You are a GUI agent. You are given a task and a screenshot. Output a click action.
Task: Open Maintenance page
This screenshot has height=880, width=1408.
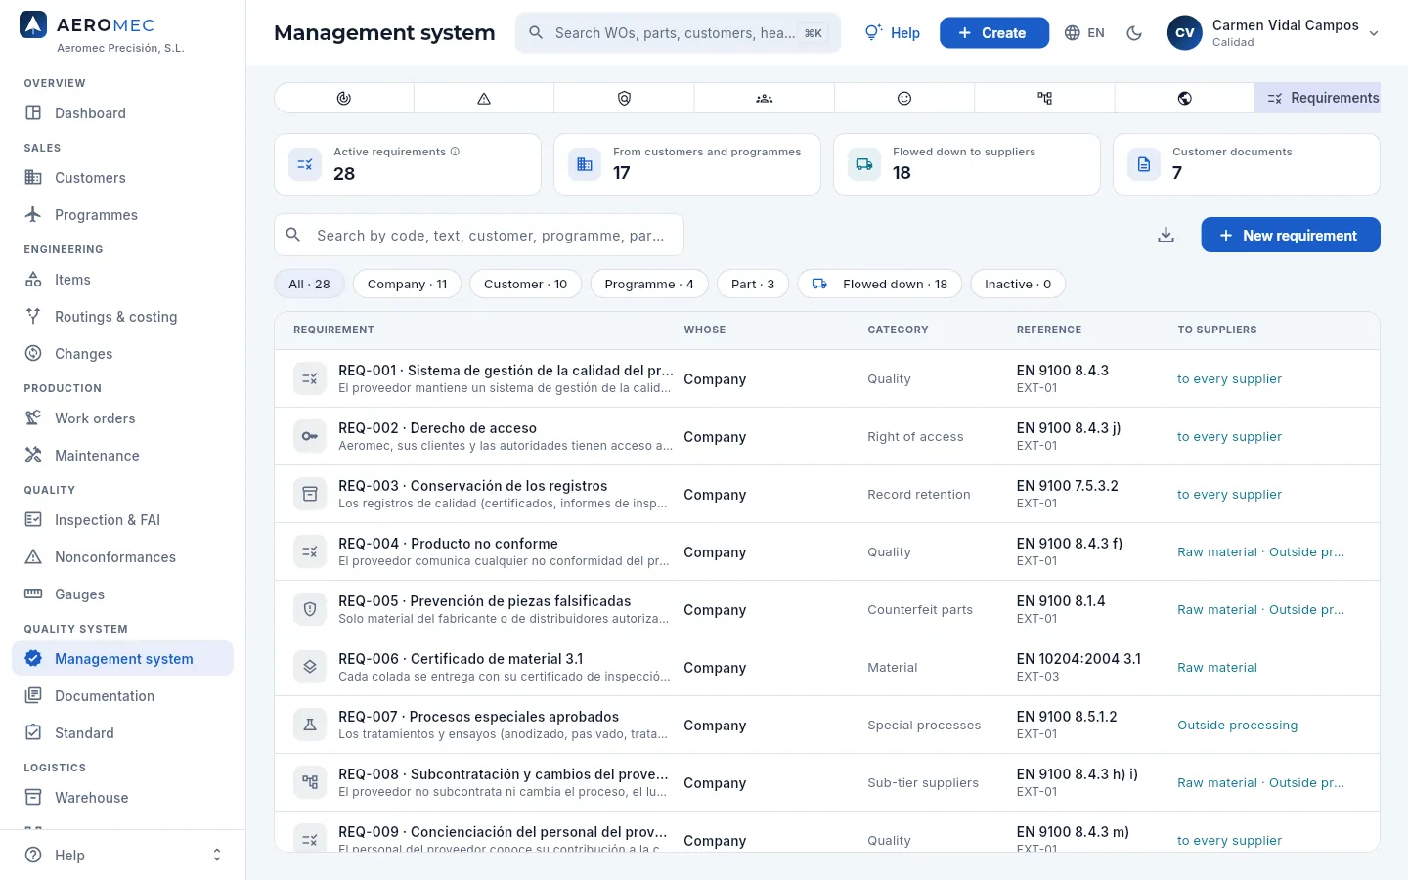pyautogui.click(x=122, y=456)
